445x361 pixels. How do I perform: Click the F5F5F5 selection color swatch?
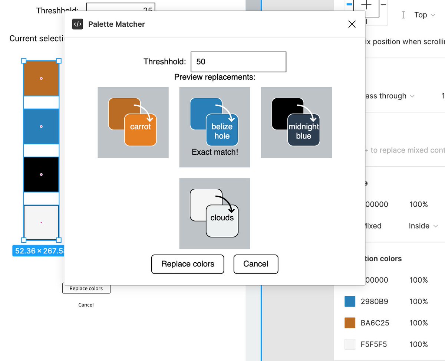350,345
